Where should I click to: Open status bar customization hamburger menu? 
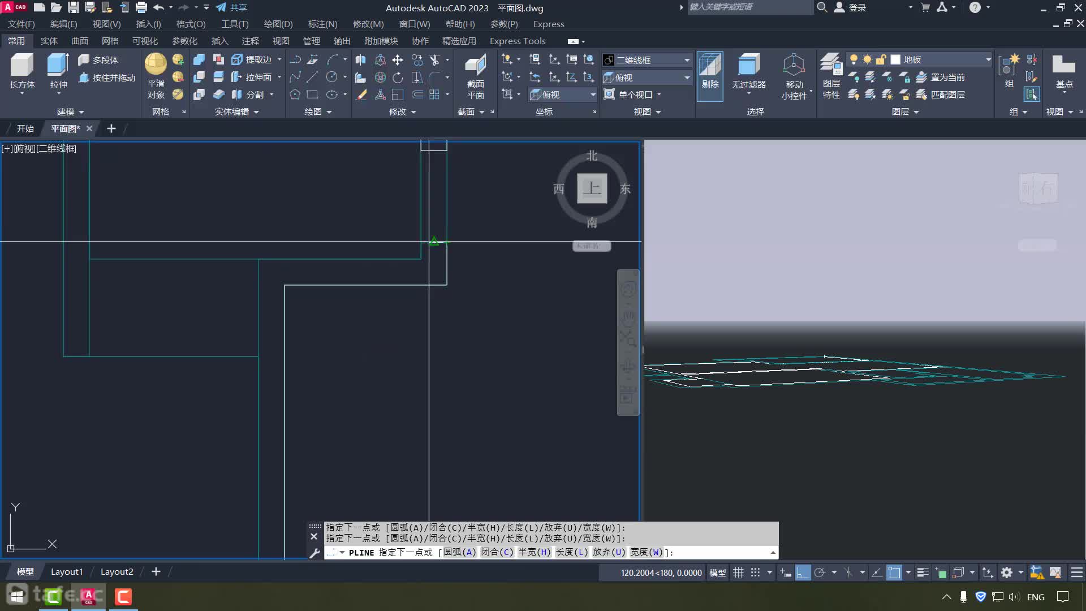tap(1077, 573)
